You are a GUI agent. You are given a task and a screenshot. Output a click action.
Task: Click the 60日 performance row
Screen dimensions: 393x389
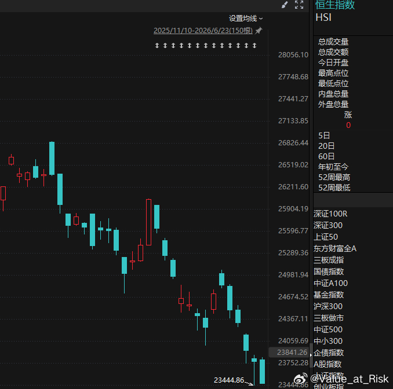(326, 156)
